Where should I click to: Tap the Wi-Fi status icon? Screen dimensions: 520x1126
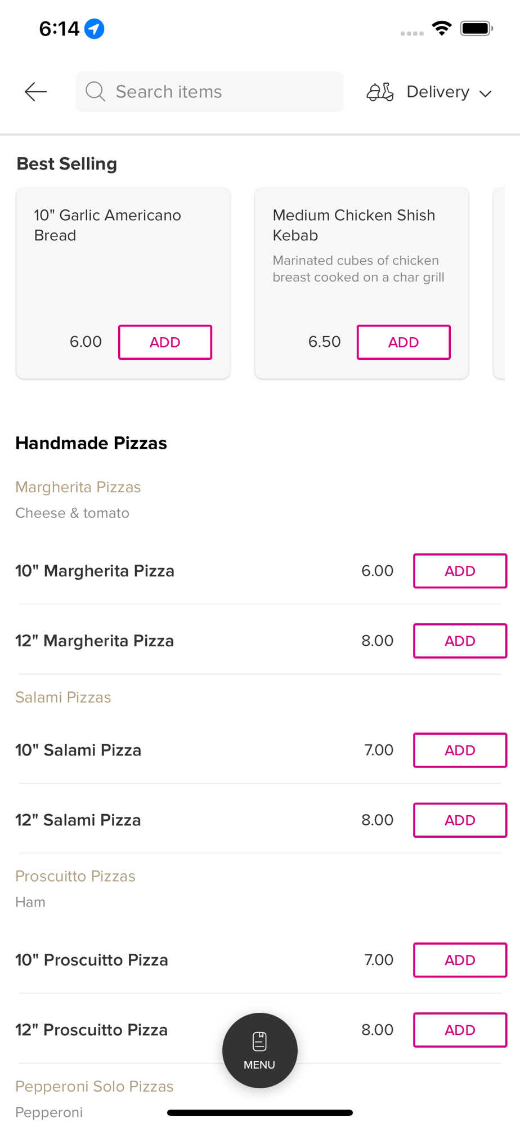pyautogui.click(x=442, y=28)
